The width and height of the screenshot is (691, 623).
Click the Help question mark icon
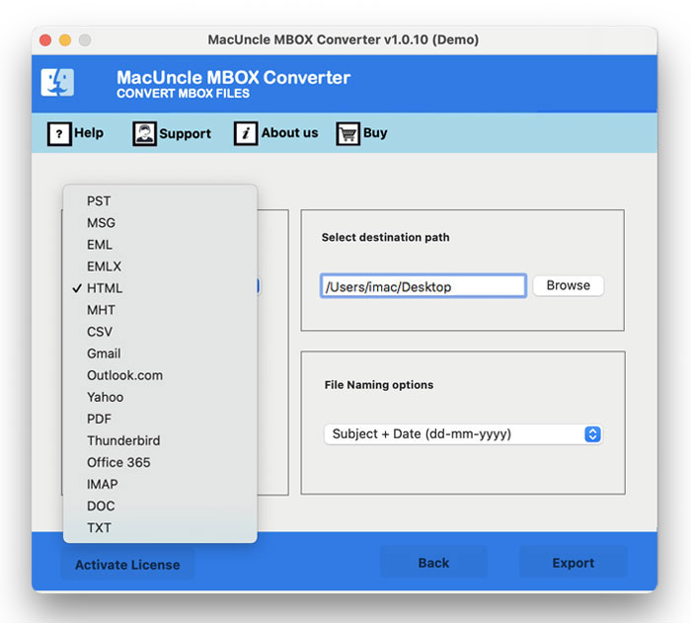point(59,133)
